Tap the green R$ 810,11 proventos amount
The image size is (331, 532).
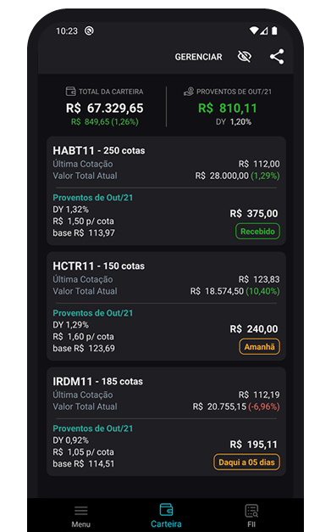point(228,109)
